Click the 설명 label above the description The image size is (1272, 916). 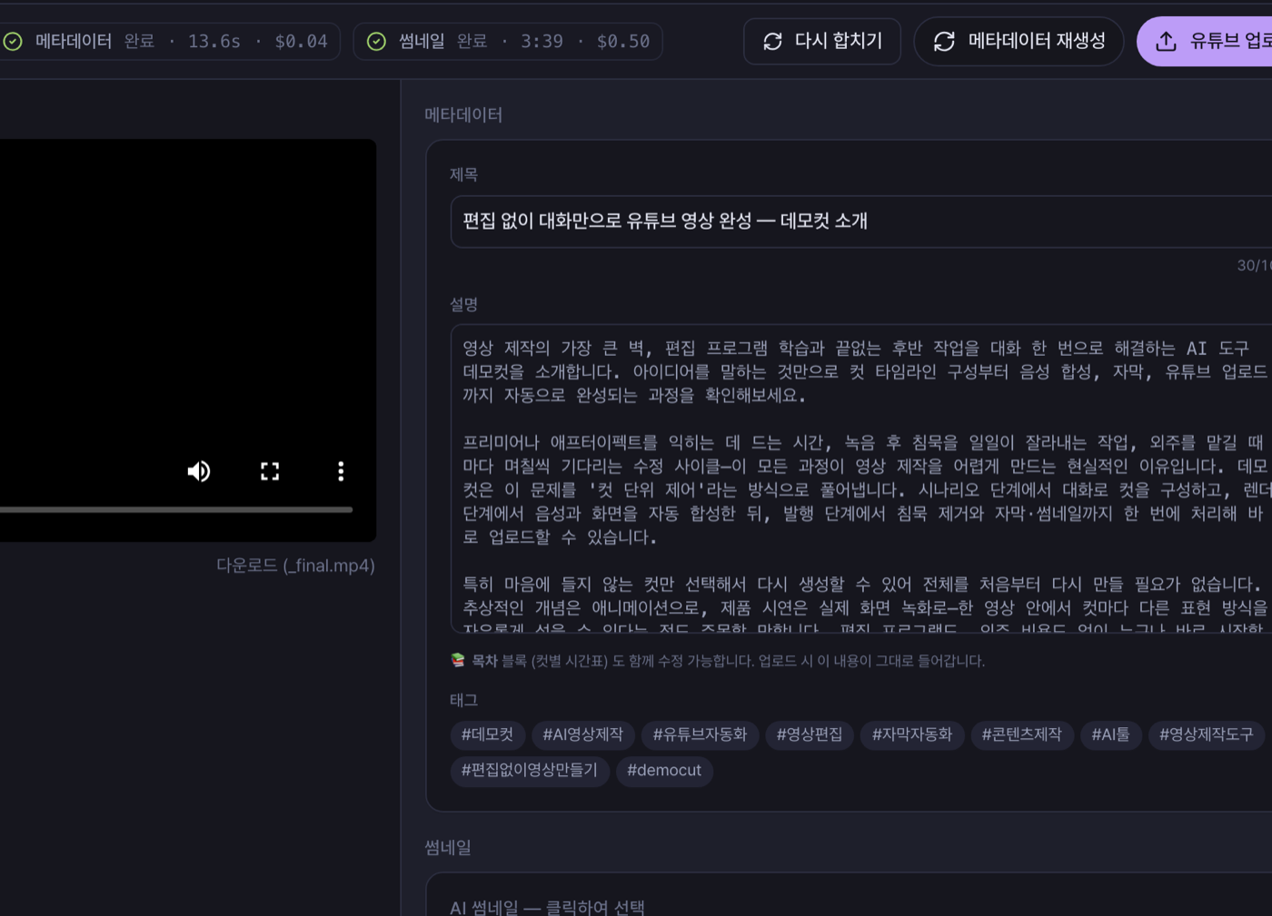coord(463,305)
